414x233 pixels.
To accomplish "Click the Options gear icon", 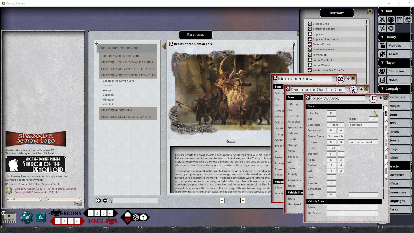I will pyautogui.click(x=391, y=28).
